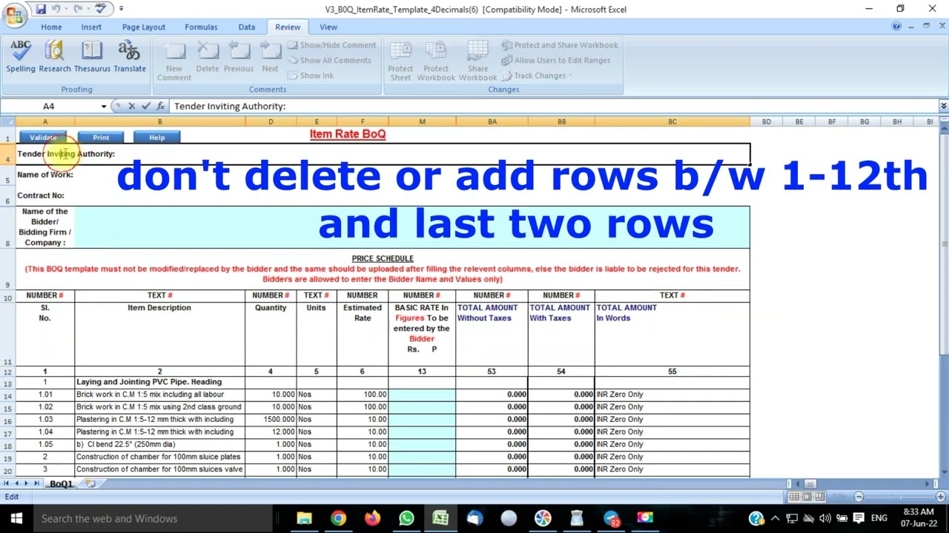
Task: Select the BoQ1 sheet tab
Action: coord(61,483)
